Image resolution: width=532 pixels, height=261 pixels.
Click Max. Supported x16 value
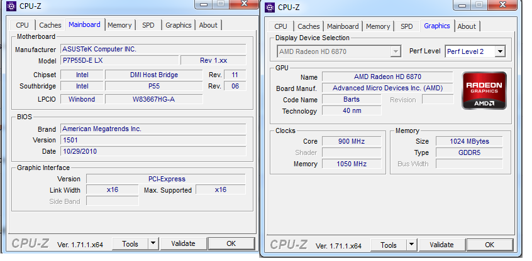click(221, 190)
